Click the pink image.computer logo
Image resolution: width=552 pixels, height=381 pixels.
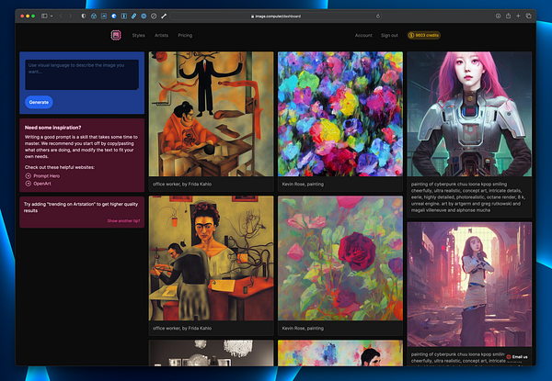116,35
